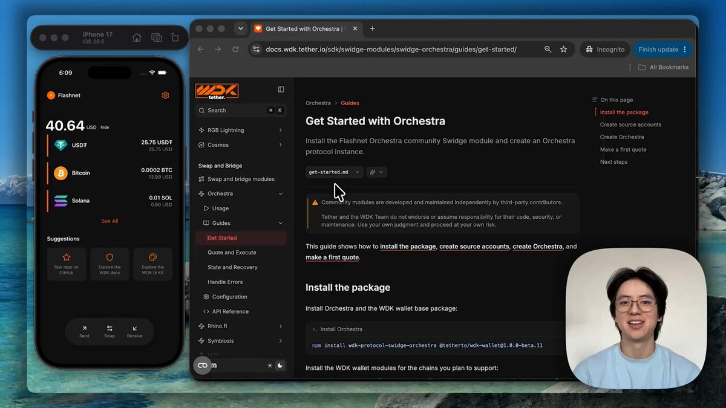
Task: Switch docs to light theme sun
Action: pyautogui.click(x=270, y=366)
